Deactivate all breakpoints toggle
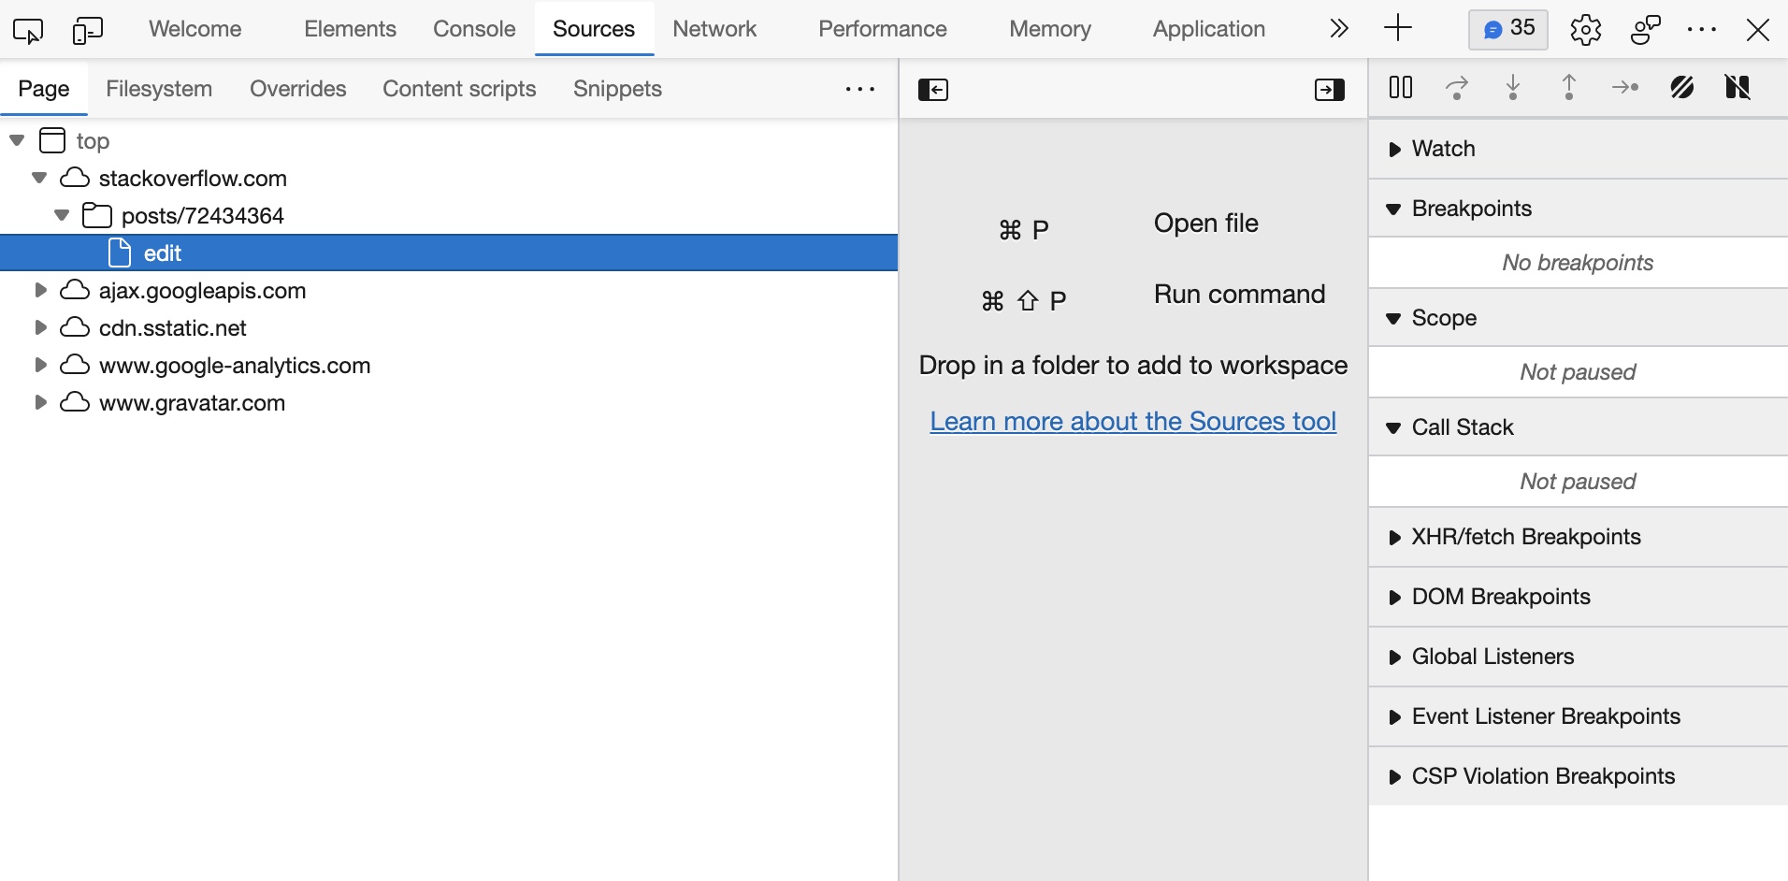Image resolution: width=1788 pixels, height=881 pixels. pos(1681,88)
